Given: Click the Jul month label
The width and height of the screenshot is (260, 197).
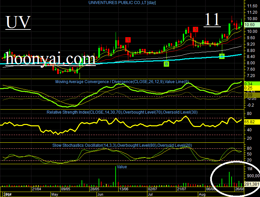Looking at the screenshot, I should coord(150,194).
